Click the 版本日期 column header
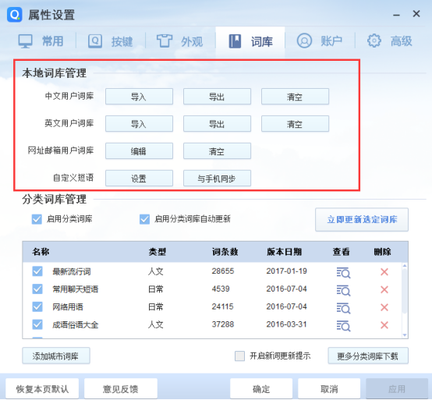The height and width of the screenshot is (400, 432). pos(284,252)
